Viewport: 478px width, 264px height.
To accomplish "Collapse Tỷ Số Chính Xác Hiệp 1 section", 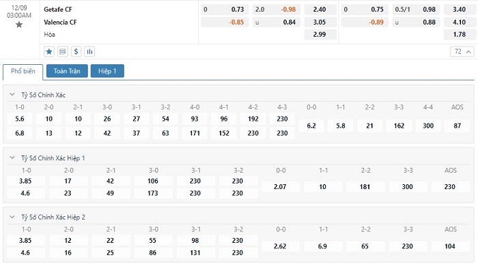I will [x=12, y=158].
